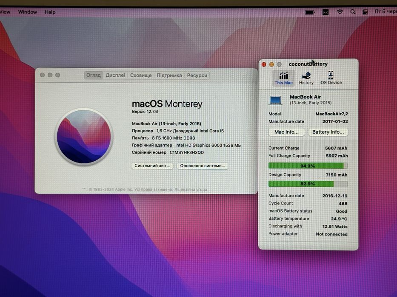This screenshot has height=297, width=397.
Task: Click the macOS Monterey title
Action: (x=167, y=104)
